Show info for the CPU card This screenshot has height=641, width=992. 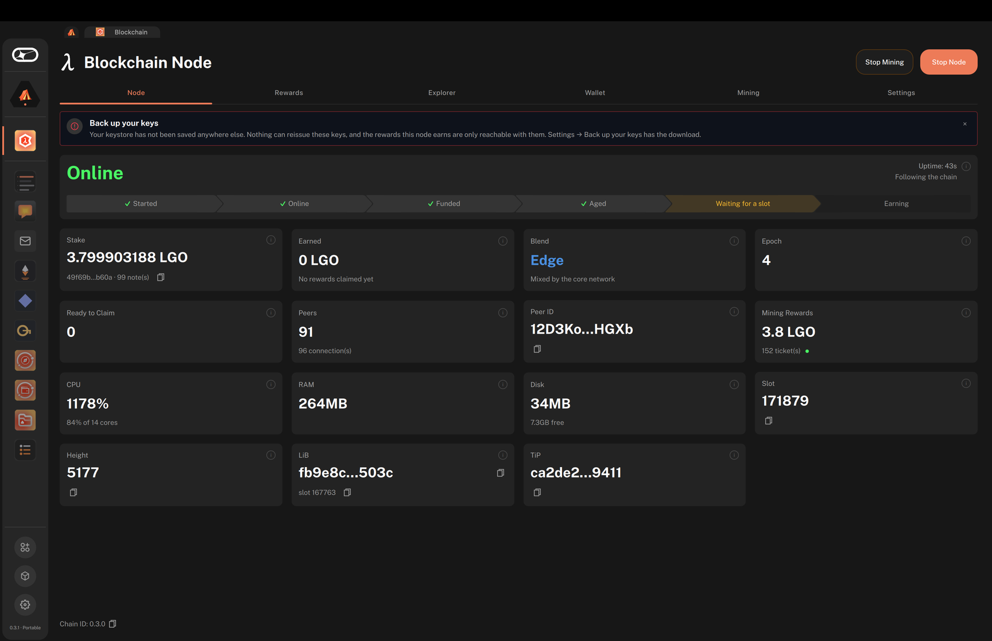[271, 384]
